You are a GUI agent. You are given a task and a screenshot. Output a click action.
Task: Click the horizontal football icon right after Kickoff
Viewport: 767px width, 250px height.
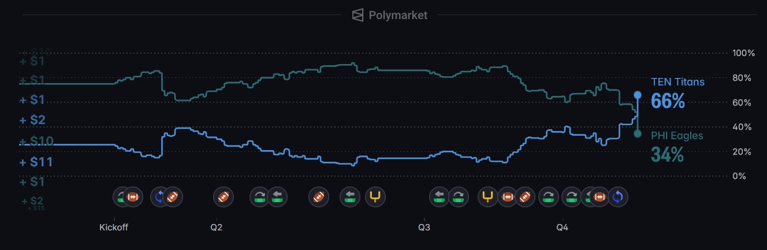pos(133,197)
